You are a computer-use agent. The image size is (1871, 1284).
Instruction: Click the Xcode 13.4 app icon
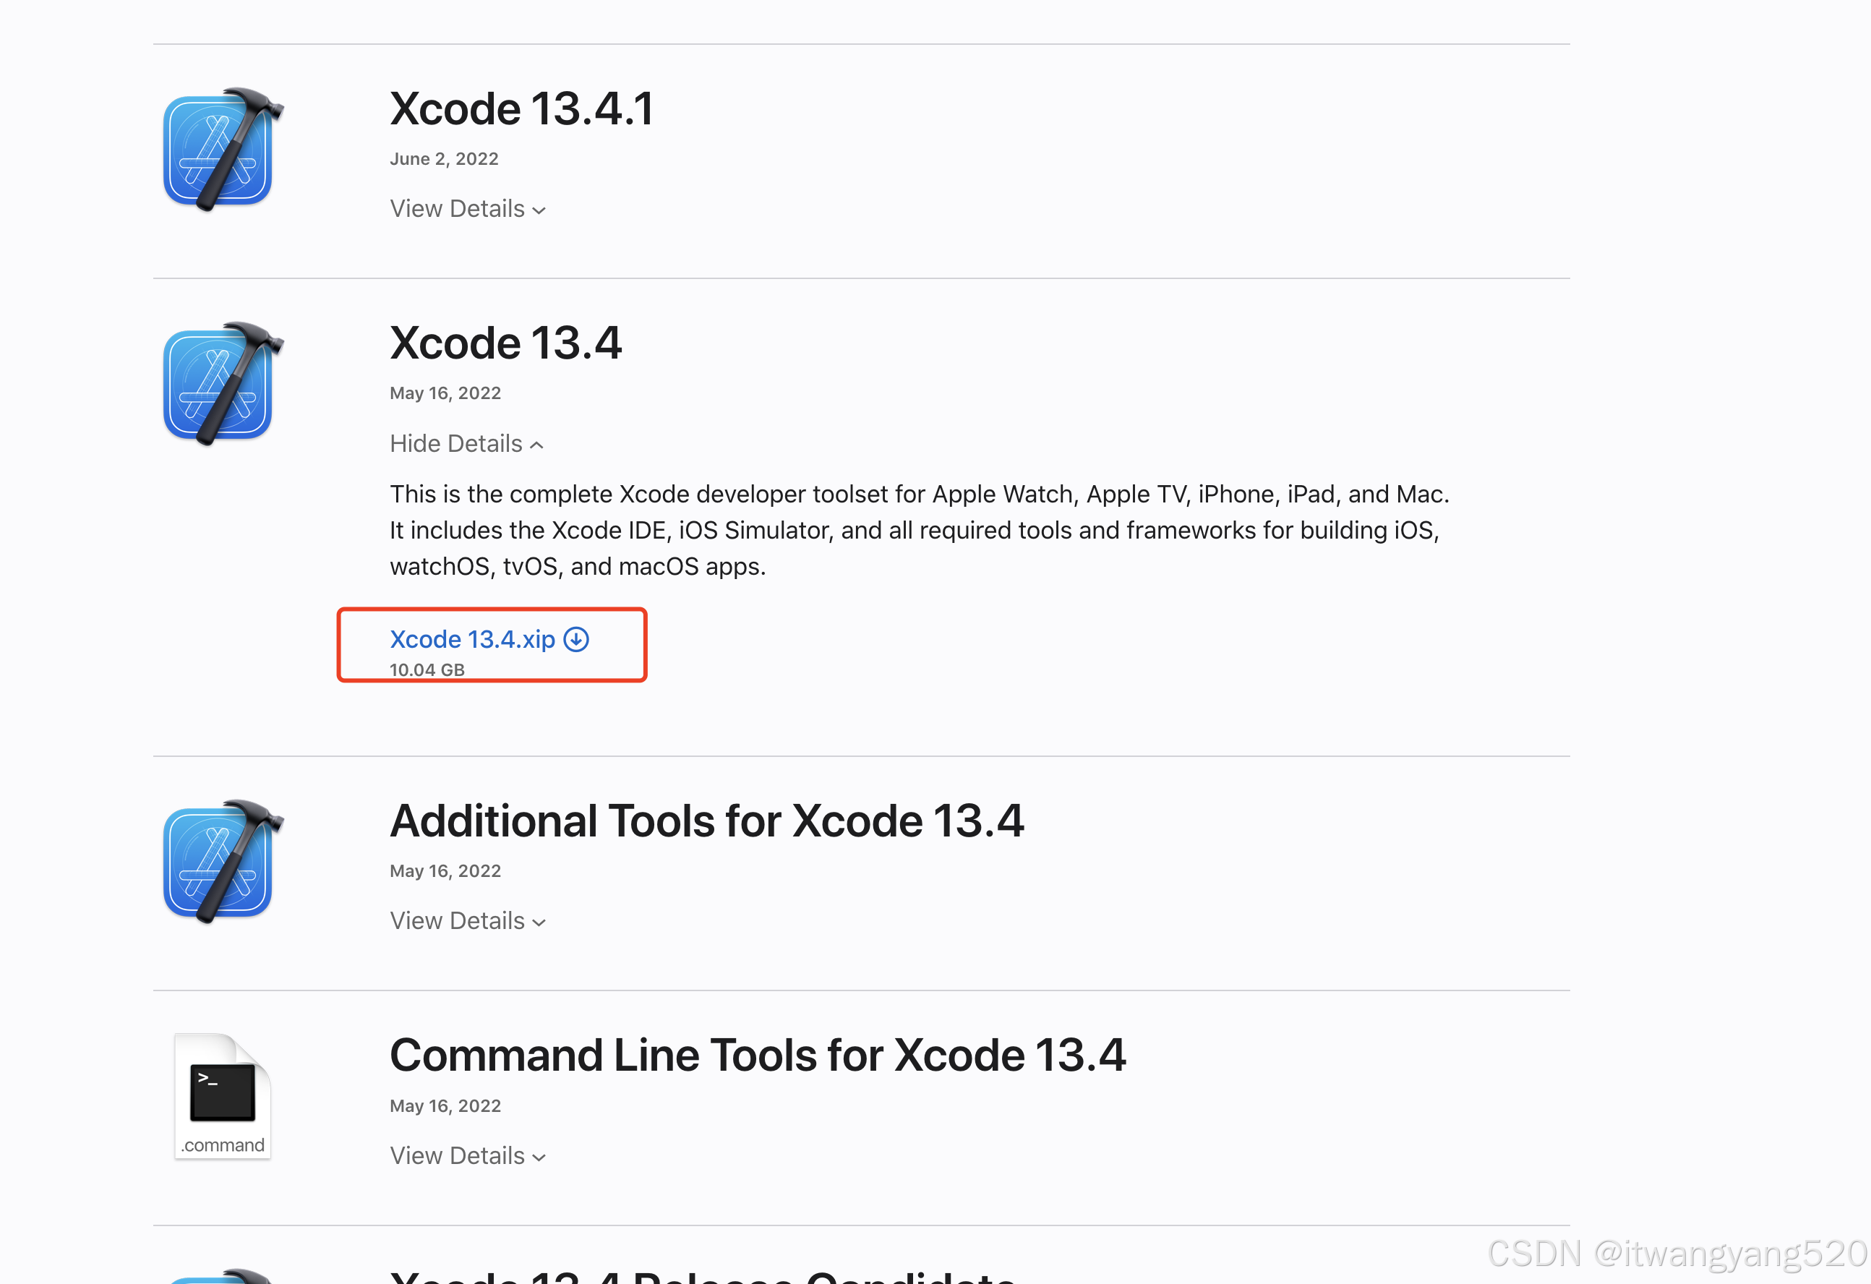point(223,383)
